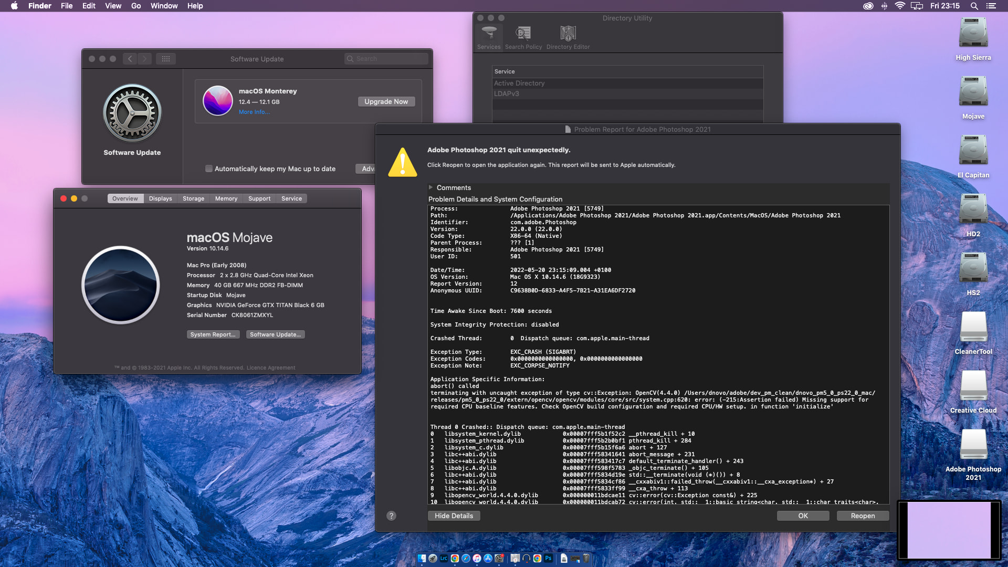This screenshot has height=567, width=1008.
Task: Select the HD2 drive on the desktop
Action: (973, 216)
